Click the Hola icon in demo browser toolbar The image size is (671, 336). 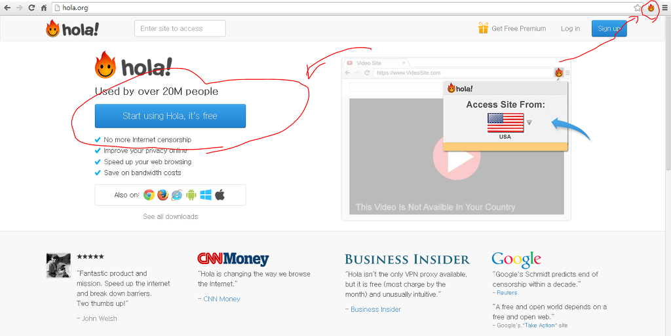[x=558, y=73]
